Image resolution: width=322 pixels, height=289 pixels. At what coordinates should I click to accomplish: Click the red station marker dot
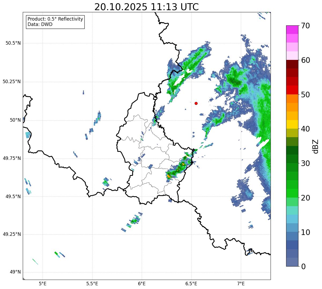pos(196,103)
